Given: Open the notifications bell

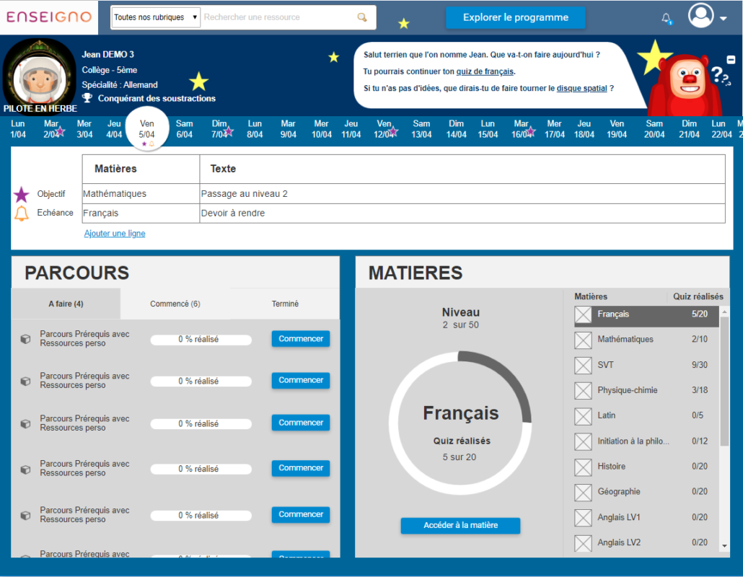Looking at the screenshot, I should click(x=667, y=18).
